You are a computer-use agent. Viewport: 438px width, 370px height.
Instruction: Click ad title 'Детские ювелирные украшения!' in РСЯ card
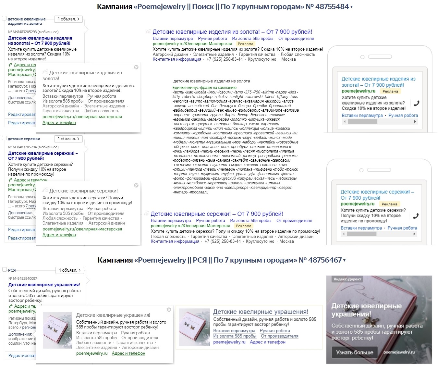click(x=44, y=285)
